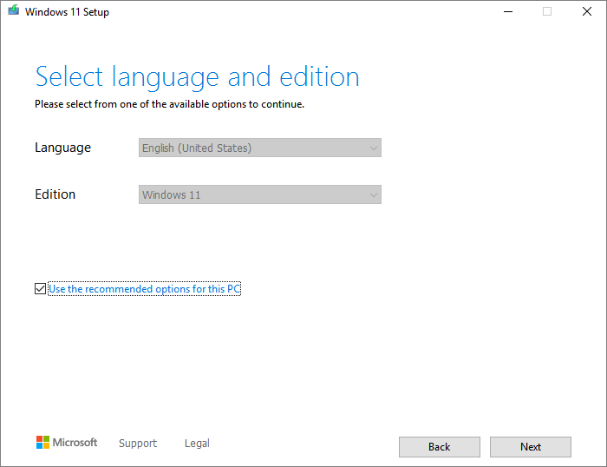Open the Support link

138,443
